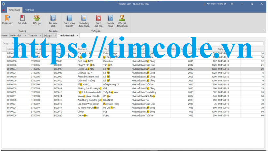268x152 pixels.
Task: Select the cell Conan
Action: 90,112
